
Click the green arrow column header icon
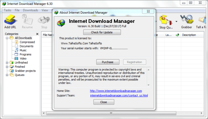click(x=177, y=35)
